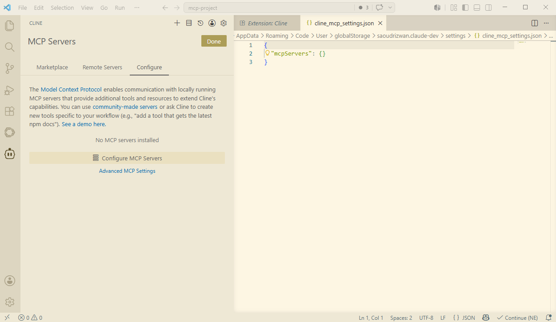Open the Copilot icon in title bar

(437, 8)
